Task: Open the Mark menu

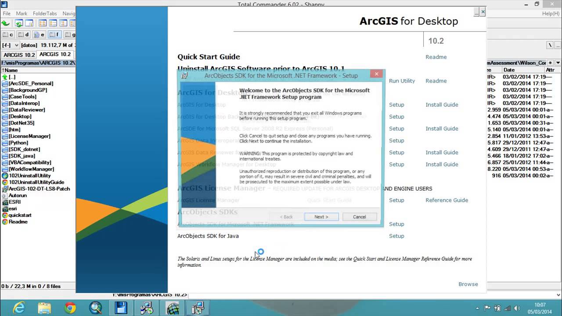Action: pos(22,14)
